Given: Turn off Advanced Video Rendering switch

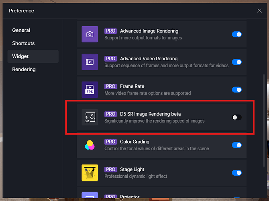Looking at the screenshot, I should point(236,62).
